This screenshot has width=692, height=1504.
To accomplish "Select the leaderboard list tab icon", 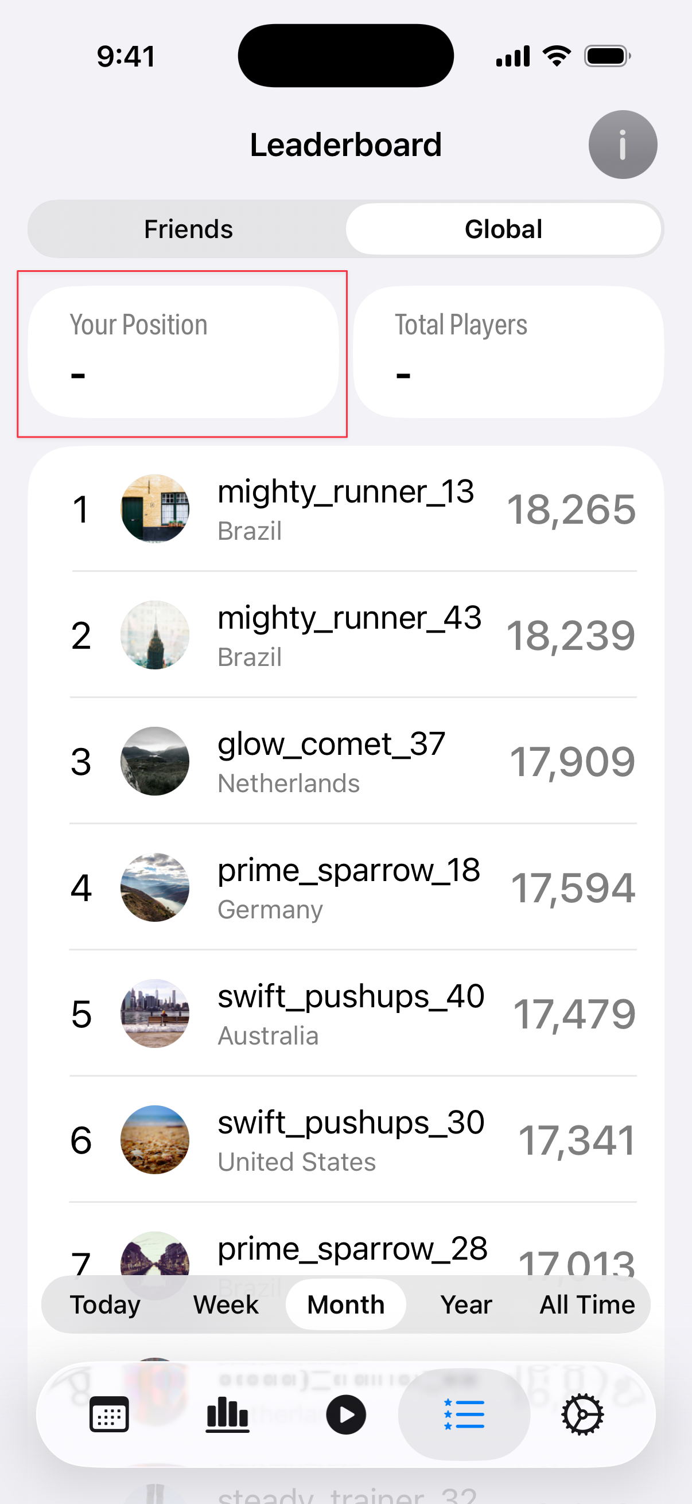I will [464, 1414].
